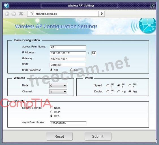This screenshot has width=159, height=145.
Task: Click the Submit button
Action: tap(98, 136)
